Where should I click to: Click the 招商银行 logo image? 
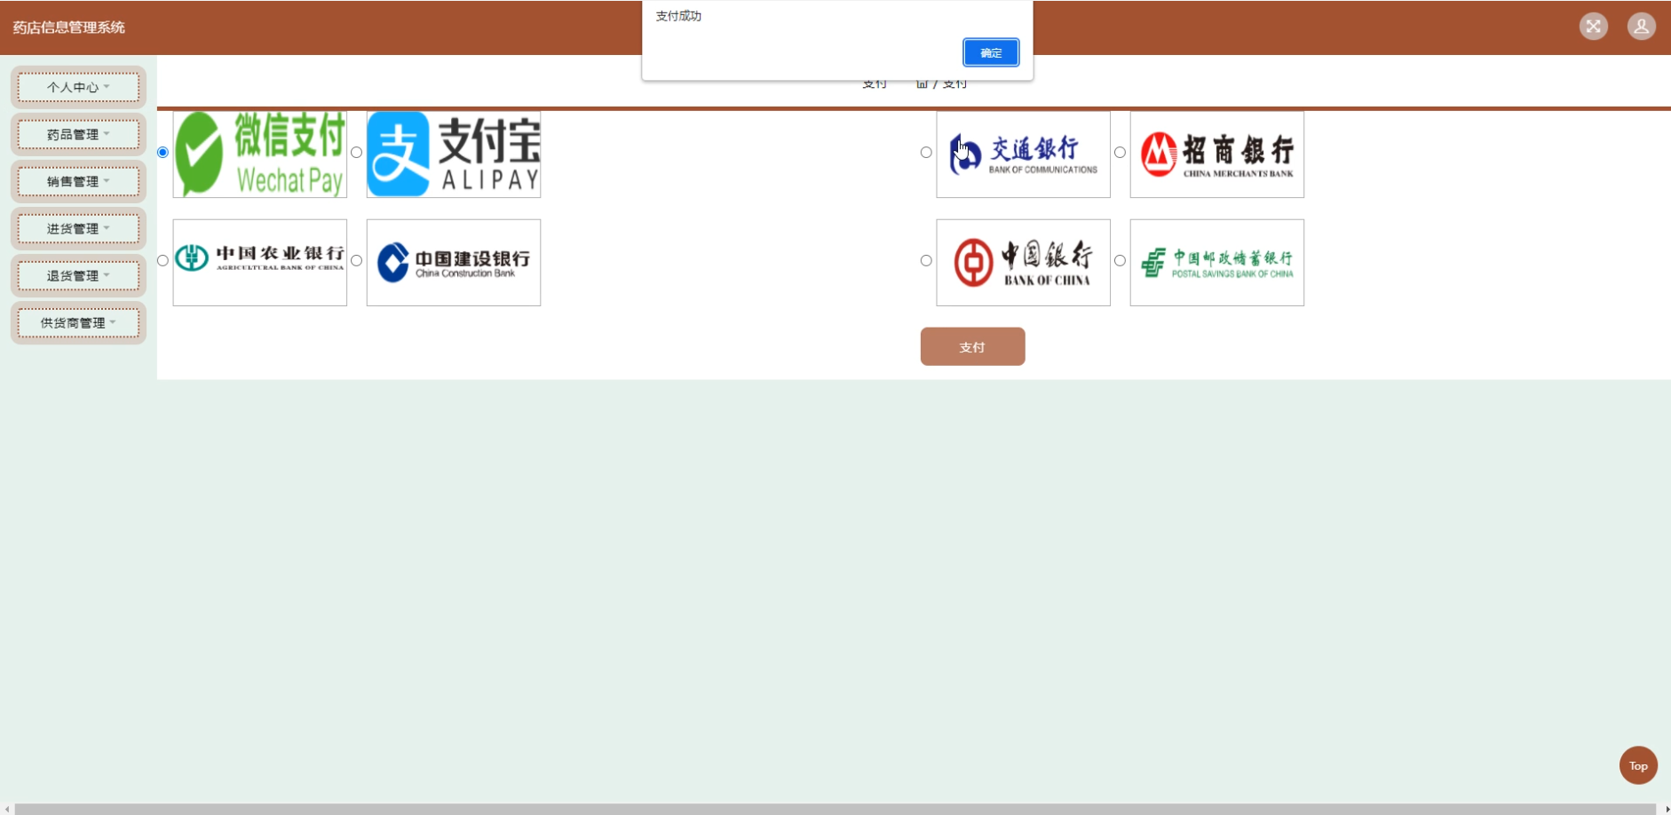pos(1216,154)
